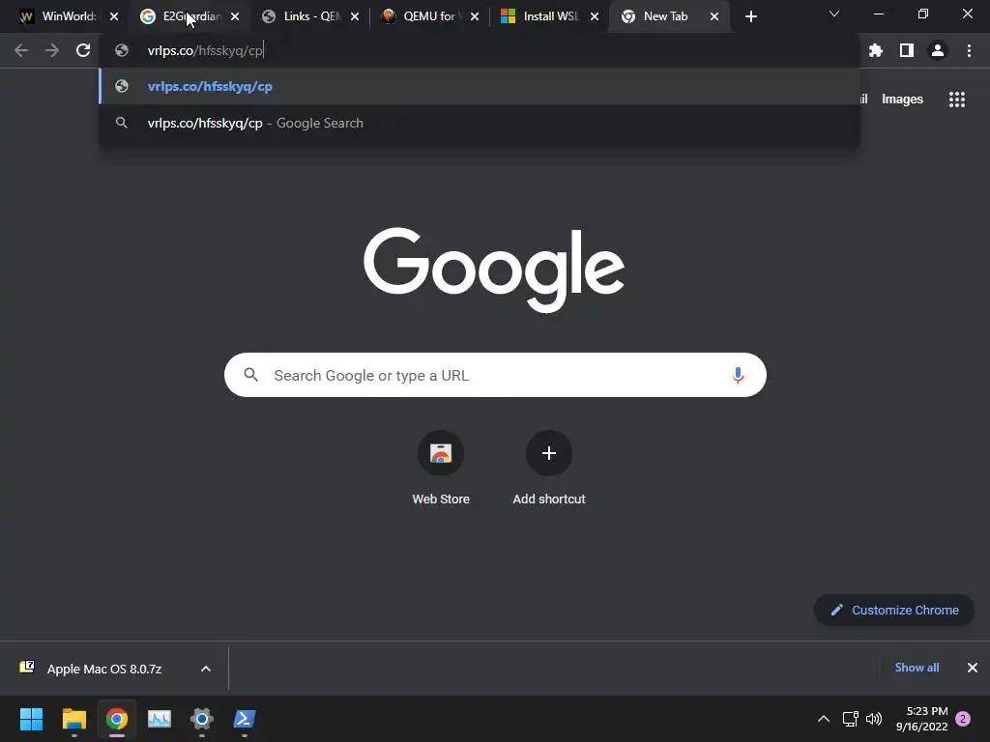The height and width of the screenshot is (742, 990).
Task: Open the tab search dropdown arrow
Action: coord(834,14)
